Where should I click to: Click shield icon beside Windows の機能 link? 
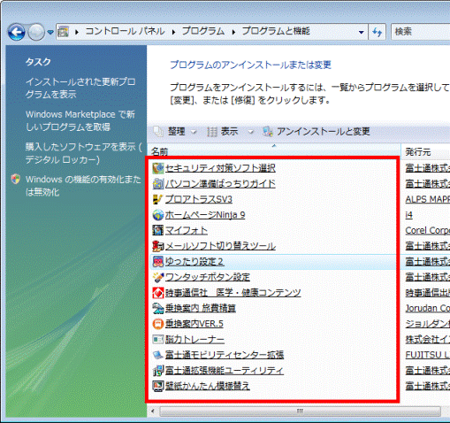coord(16,179)
